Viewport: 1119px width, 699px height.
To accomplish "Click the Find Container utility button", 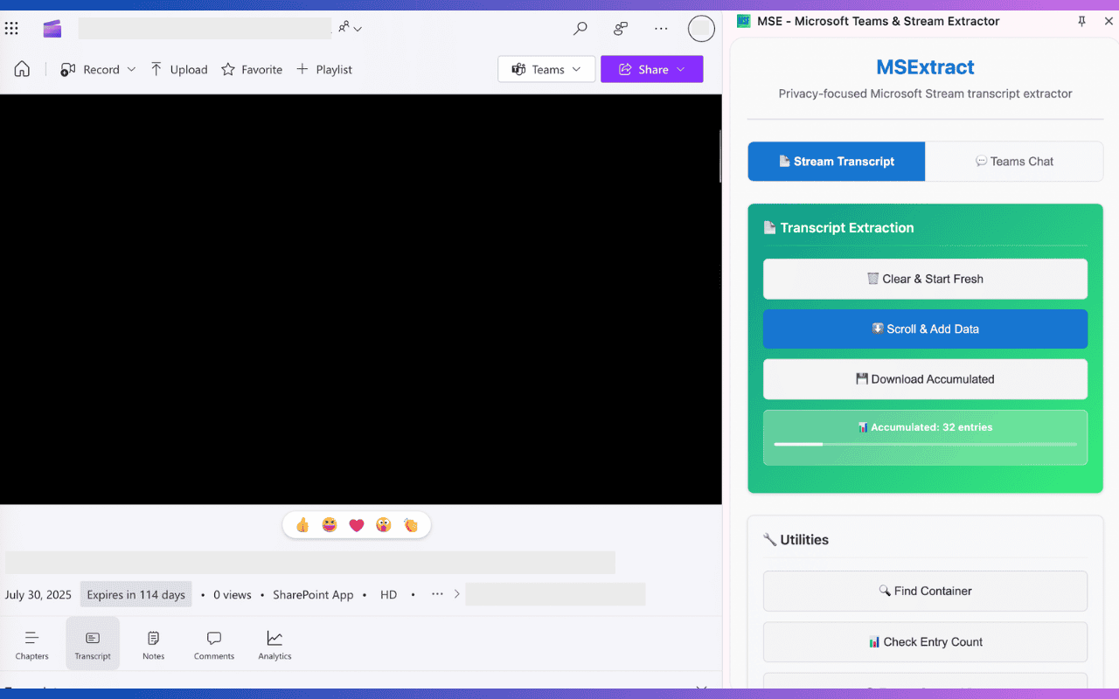I will pos(925,591).
